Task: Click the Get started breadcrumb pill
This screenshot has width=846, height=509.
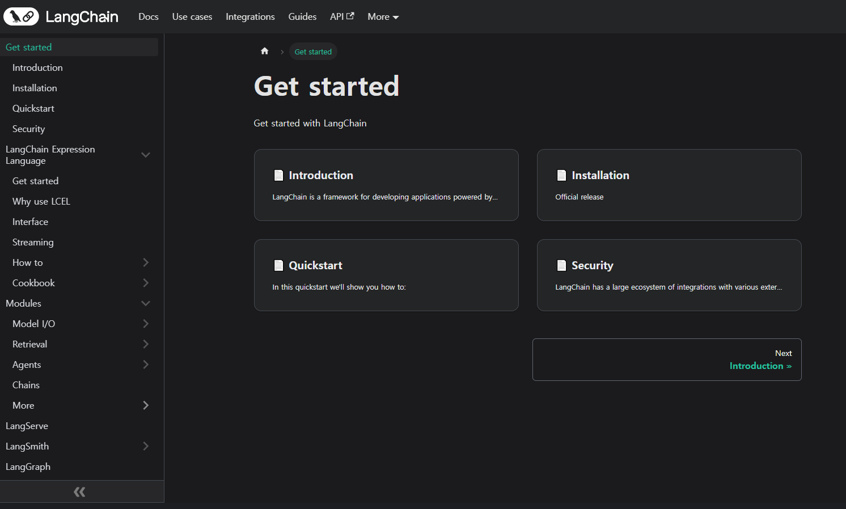Action: [313, 52]
